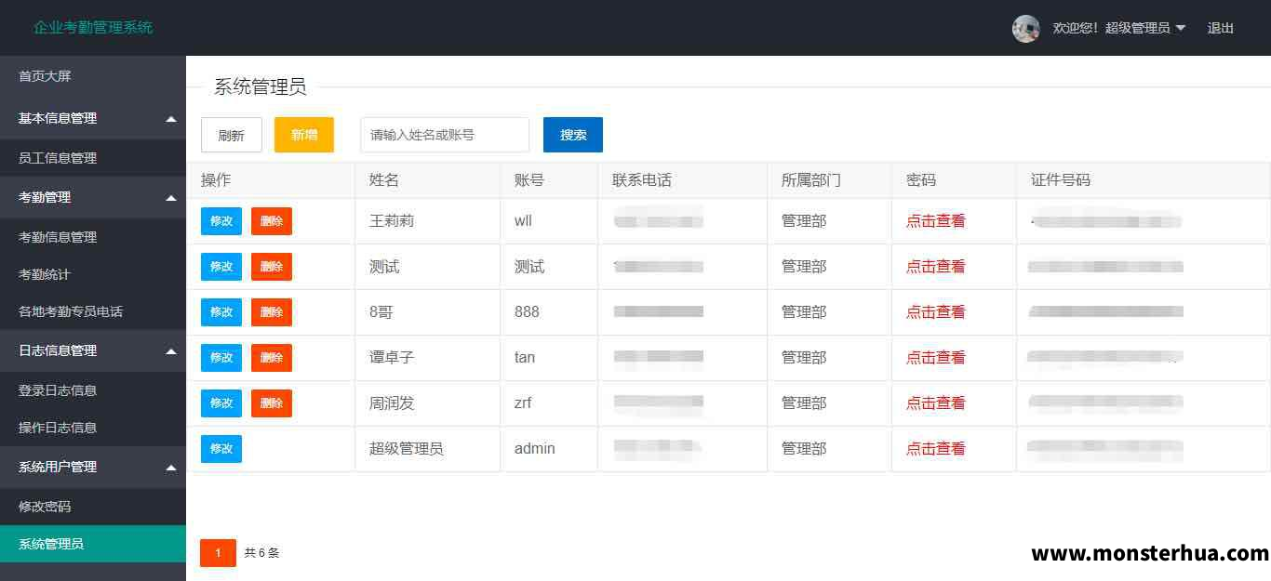
Task: Click 点击查看 in the admin row
Action: [936, 449]
